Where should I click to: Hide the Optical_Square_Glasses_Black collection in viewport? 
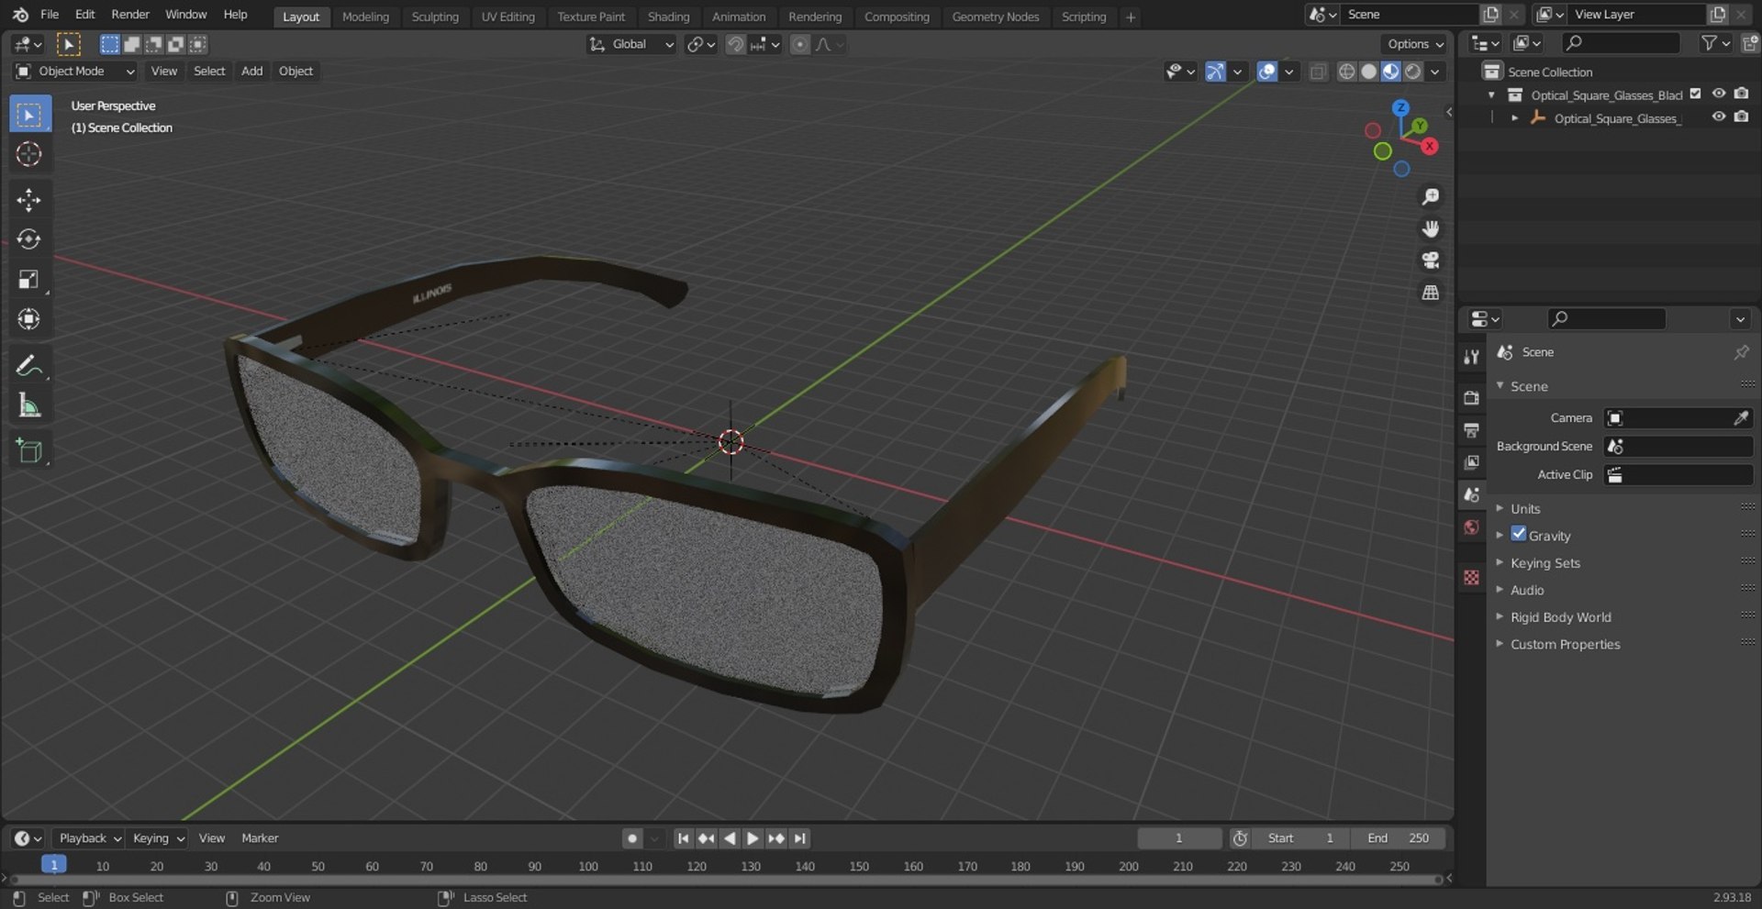(1719, 94)
